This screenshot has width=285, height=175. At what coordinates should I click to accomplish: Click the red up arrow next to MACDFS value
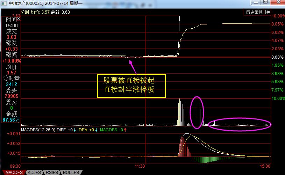pyautogui.click(x=125, y=130)
